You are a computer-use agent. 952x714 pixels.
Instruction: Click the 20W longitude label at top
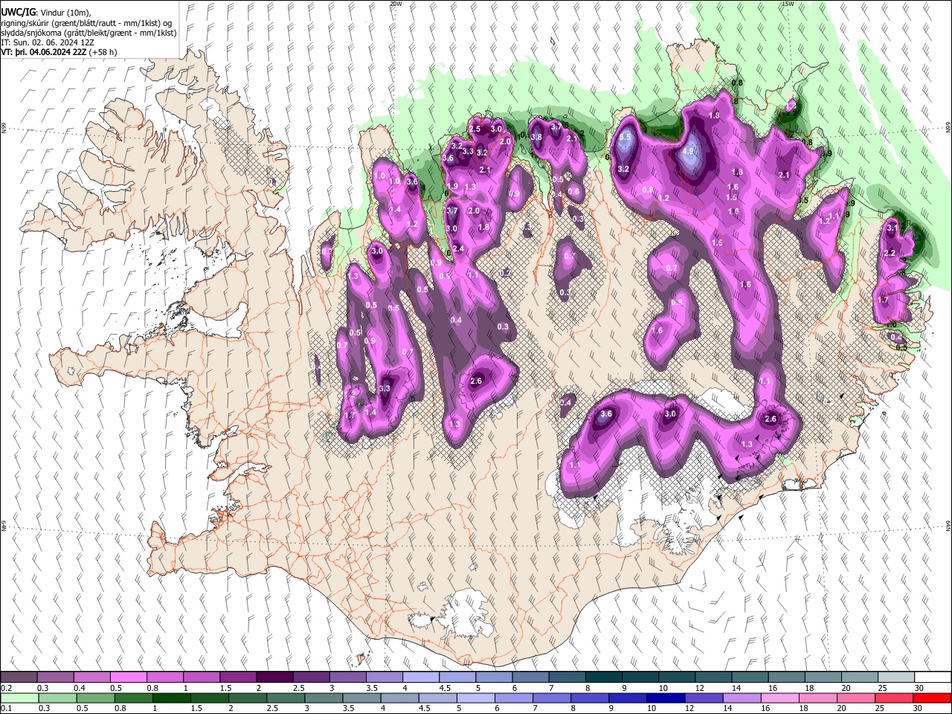click(396, 4)
